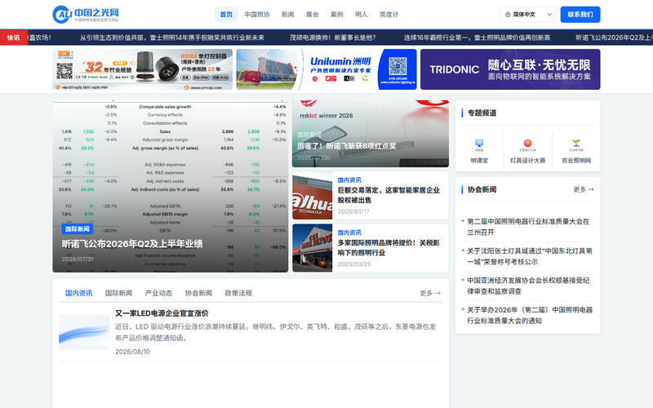653x408 pixels.
Task: Open news about 中国亚洲经济发展协会会长权顺基
Action: [x=528, y=286]
